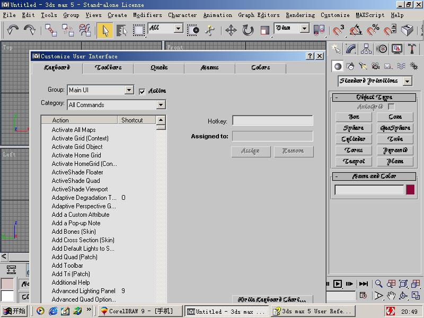Toggle the 3D Snap magnet button

click(338, 30)
